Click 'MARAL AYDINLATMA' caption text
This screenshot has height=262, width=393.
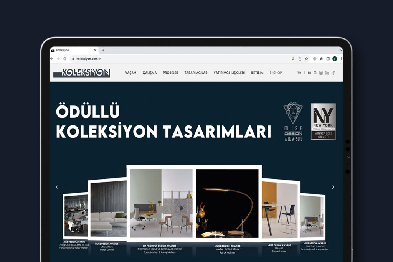[227, 249]
